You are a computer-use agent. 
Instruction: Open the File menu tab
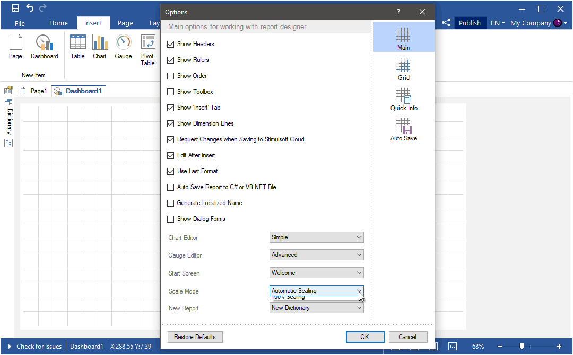point(20,23)
